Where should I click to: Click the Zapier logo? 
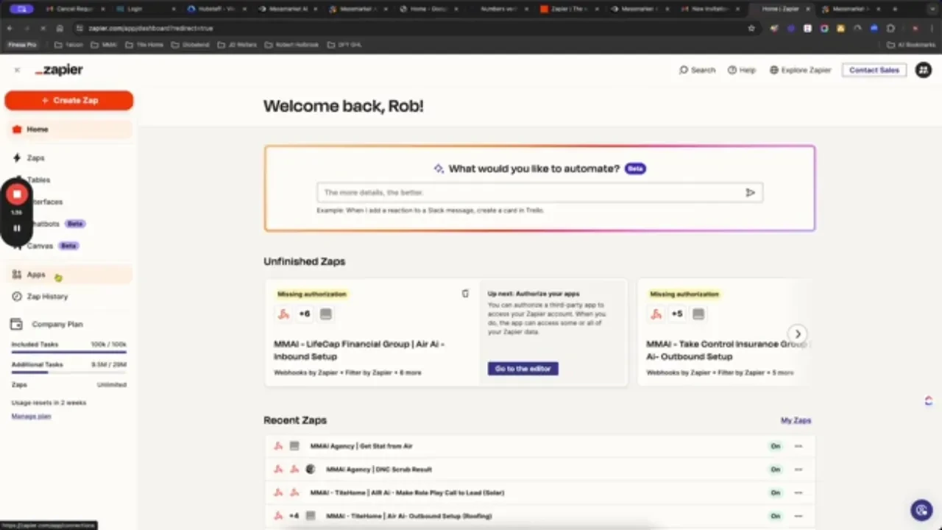click(59, 70)
